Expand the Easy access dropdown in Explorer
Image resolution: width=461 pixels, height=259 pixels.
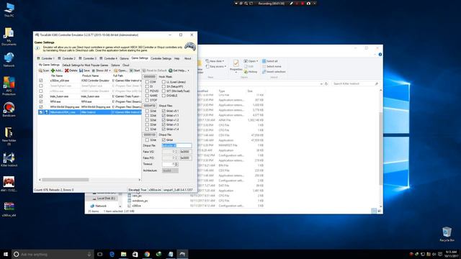click(x=225, y=66)
